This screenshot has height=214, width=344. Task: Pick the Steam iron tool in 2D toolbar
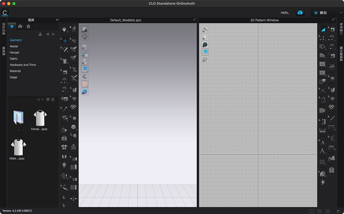point(332,66)
